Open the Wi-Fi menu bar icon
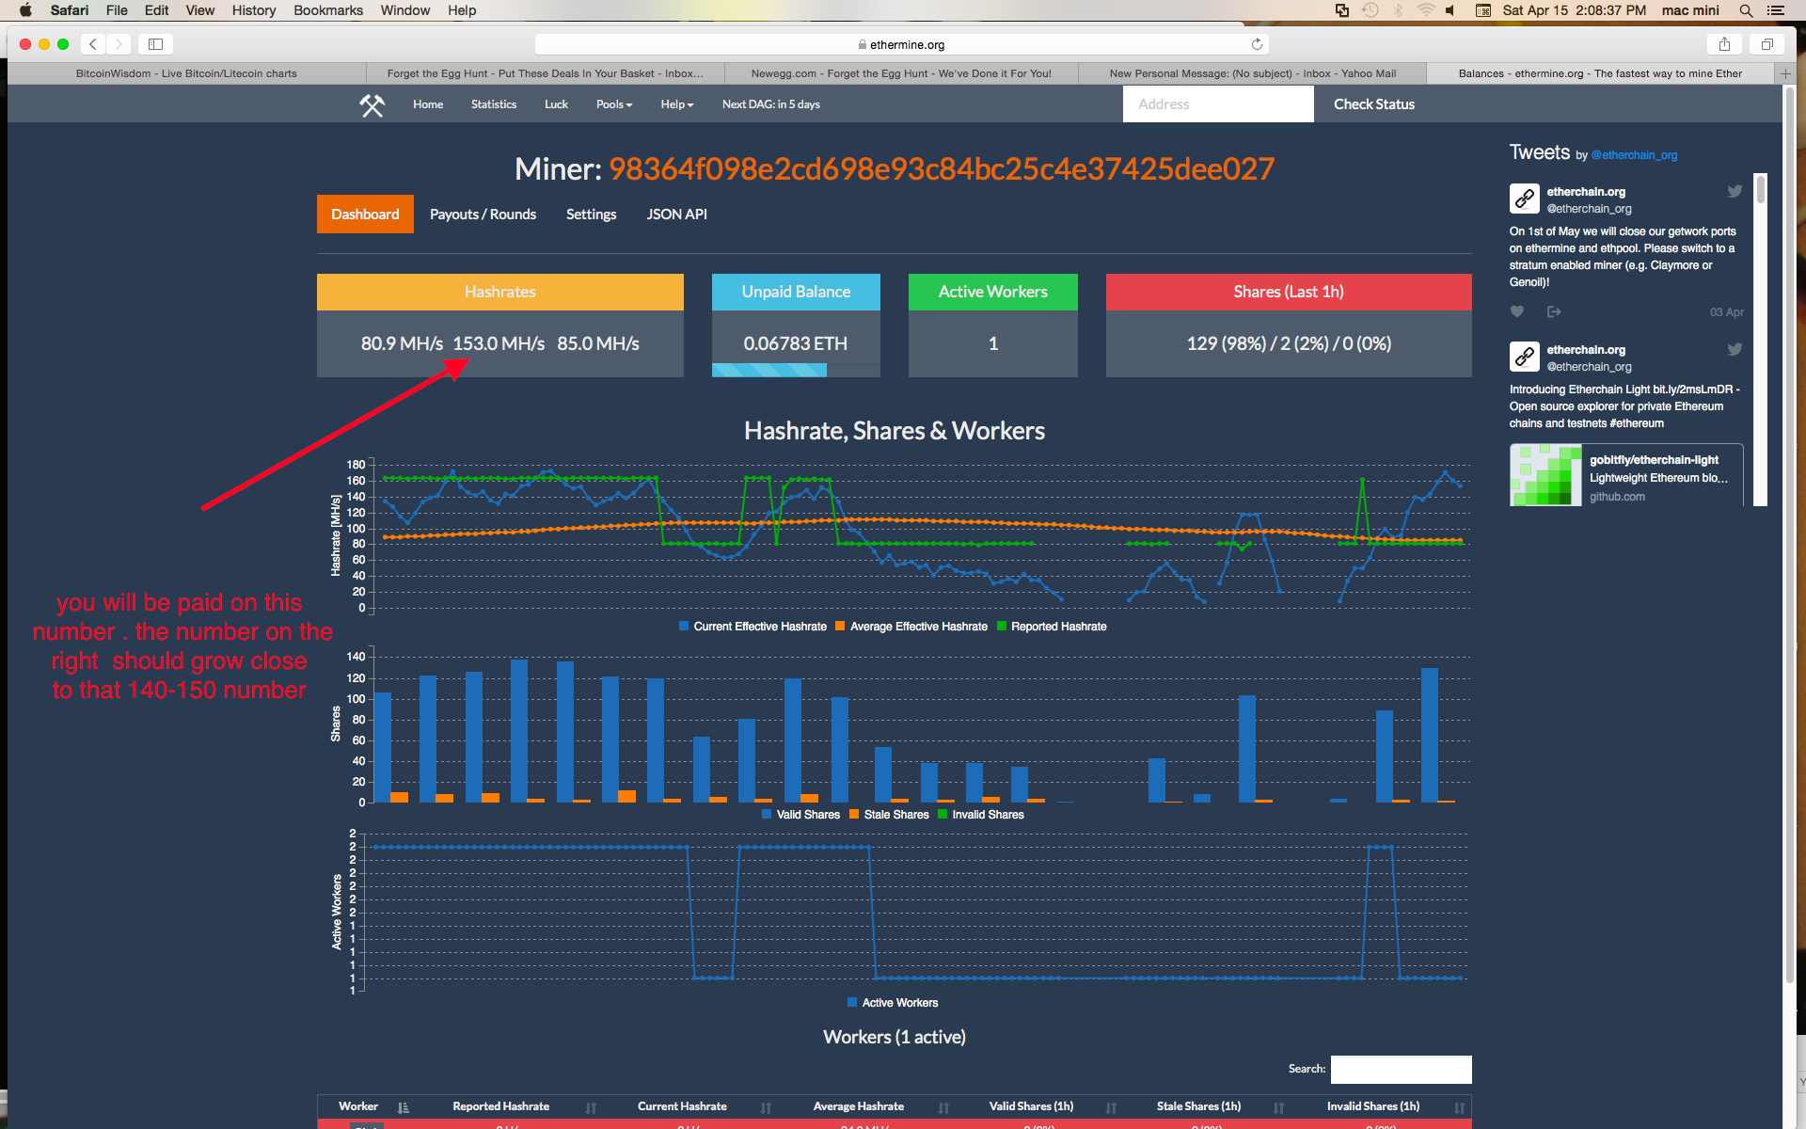1806x1129 pixels. tap(1426, 10)
